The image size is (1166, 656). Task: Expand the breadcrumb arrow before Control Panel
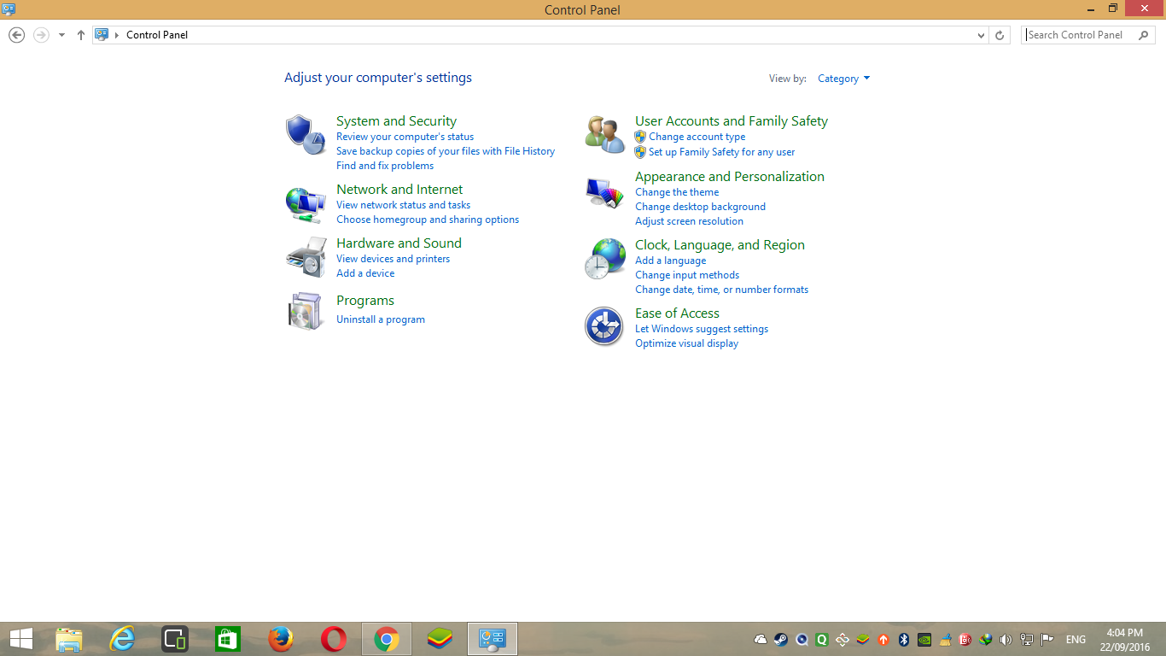117,35
